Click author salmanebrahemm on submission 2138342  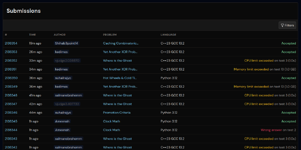pyautogui.click(x=68, y=147)
